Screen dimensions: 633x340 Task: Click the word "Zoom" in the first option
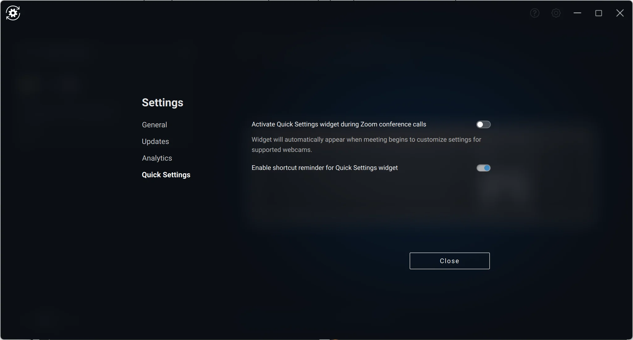click(x=369, y=125)
